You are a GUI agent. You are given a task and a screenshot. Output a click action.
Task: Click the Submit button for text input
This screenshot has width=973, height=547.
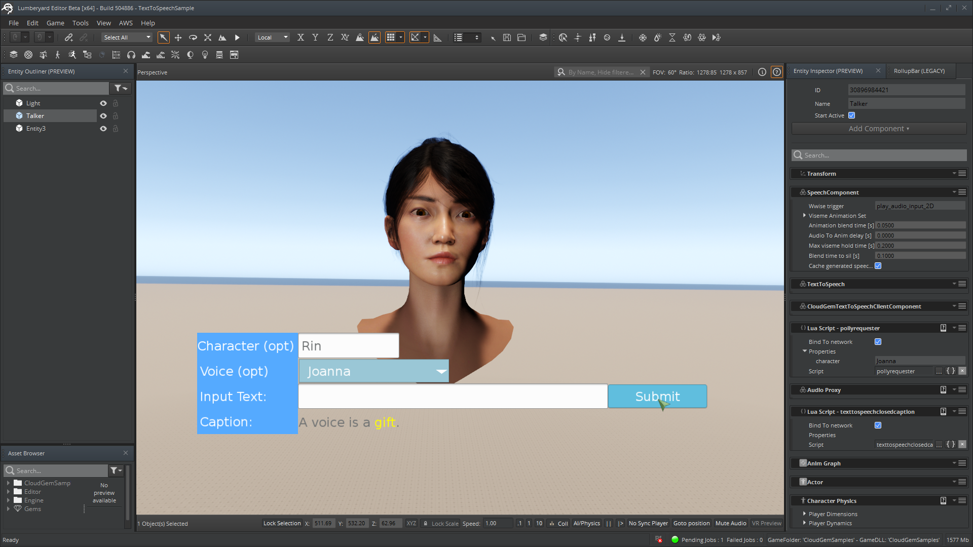tap(657, 396)
